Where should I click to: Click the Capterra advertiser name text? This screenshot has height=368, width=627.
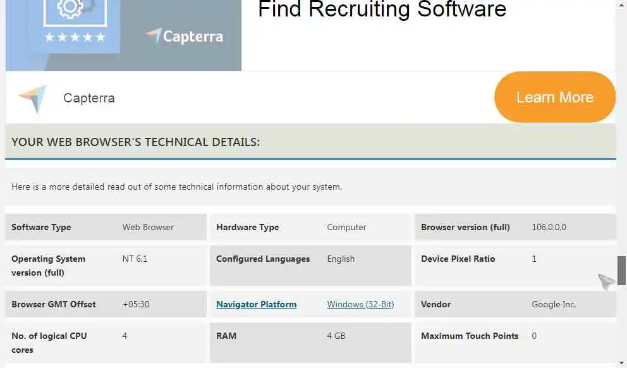click(88, 98)
